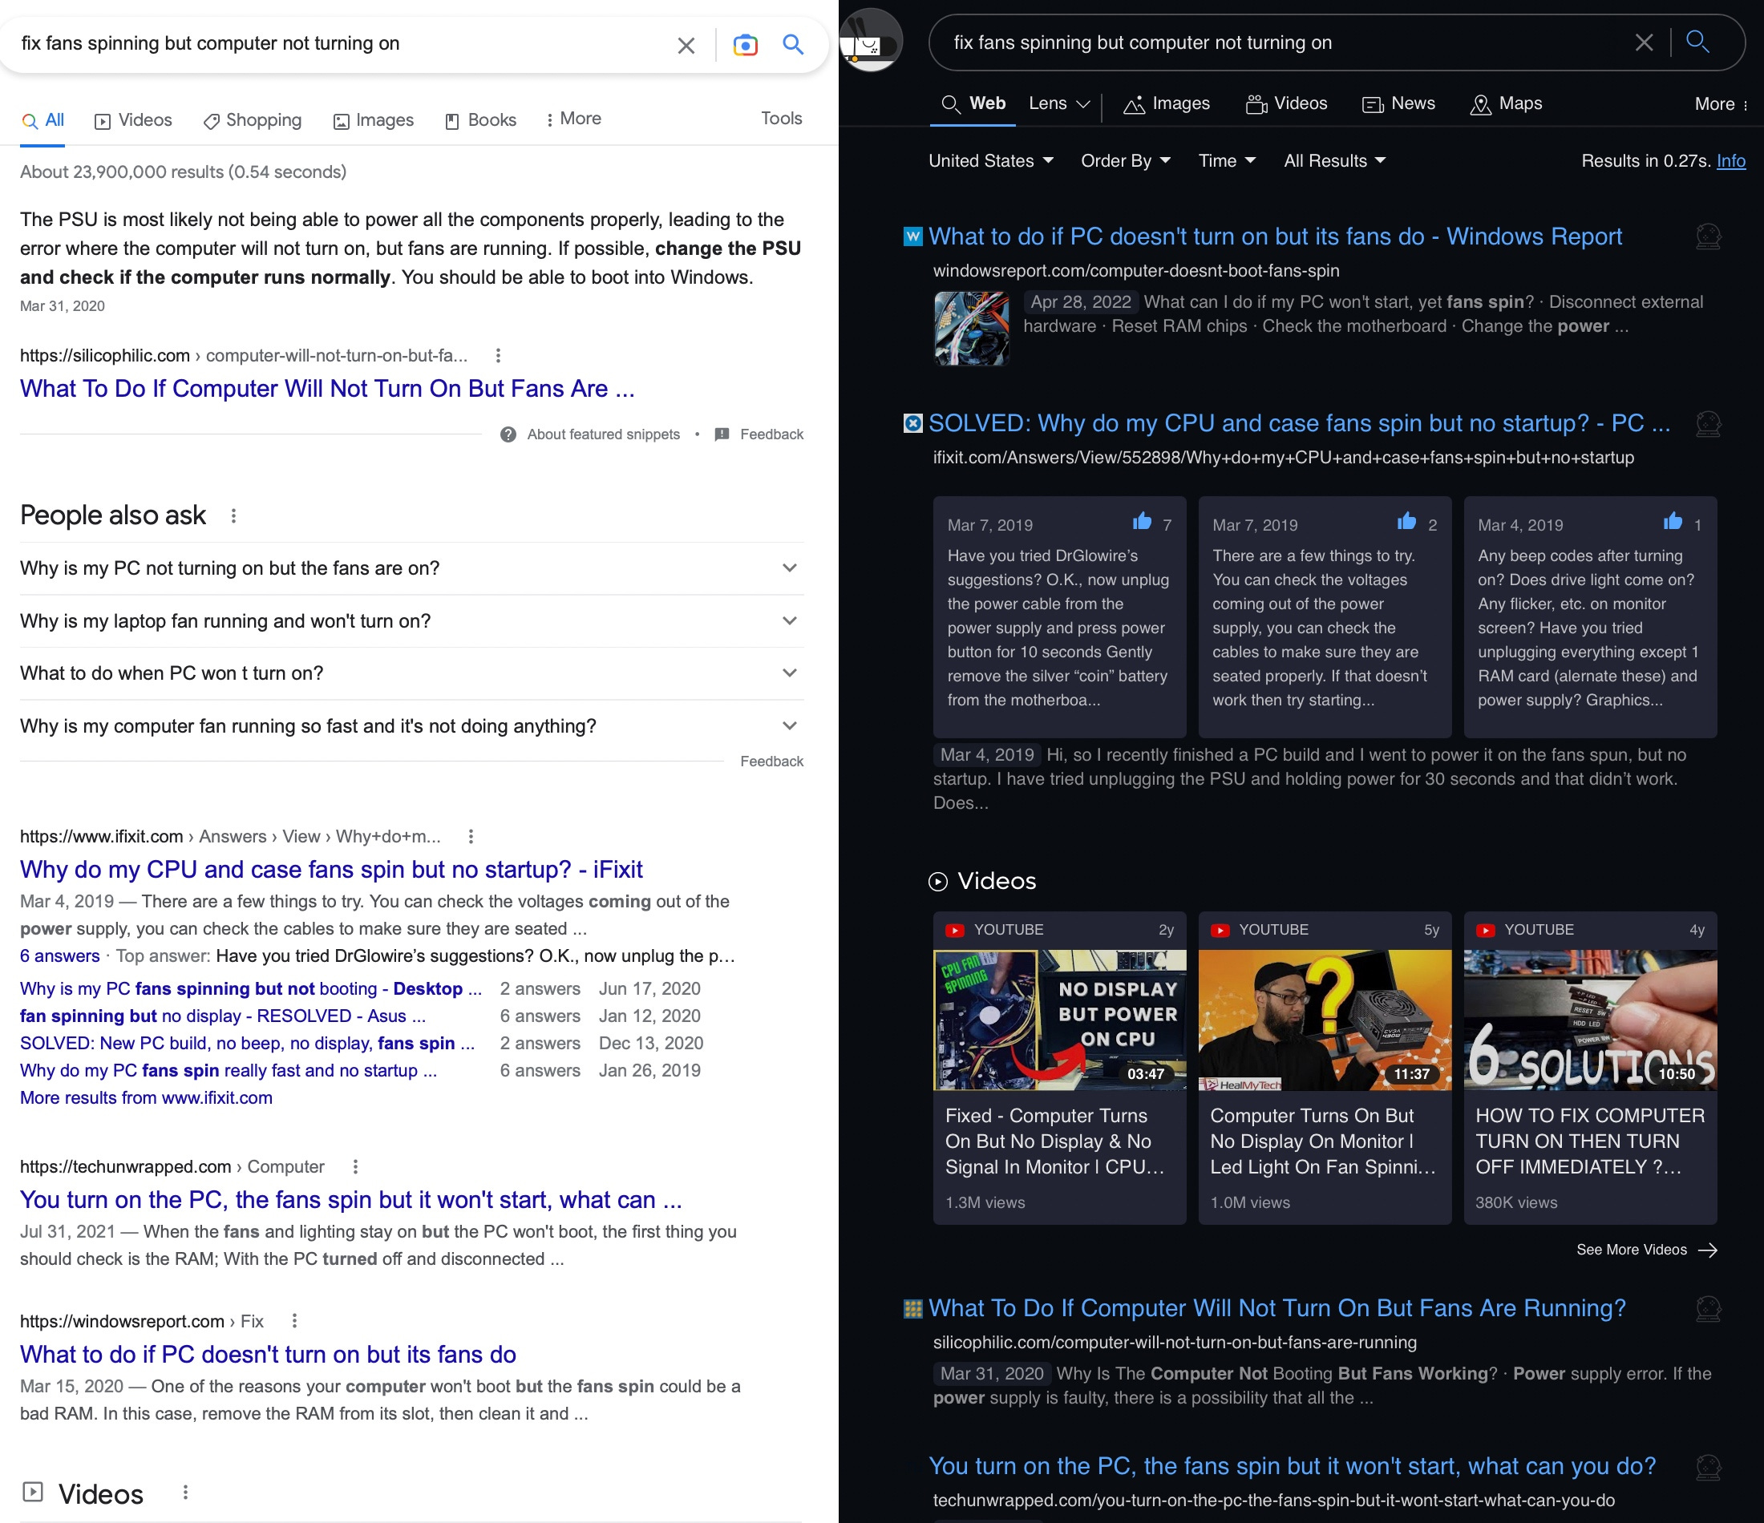Open Windows Report result in dark search

[x=1276, y=236]
